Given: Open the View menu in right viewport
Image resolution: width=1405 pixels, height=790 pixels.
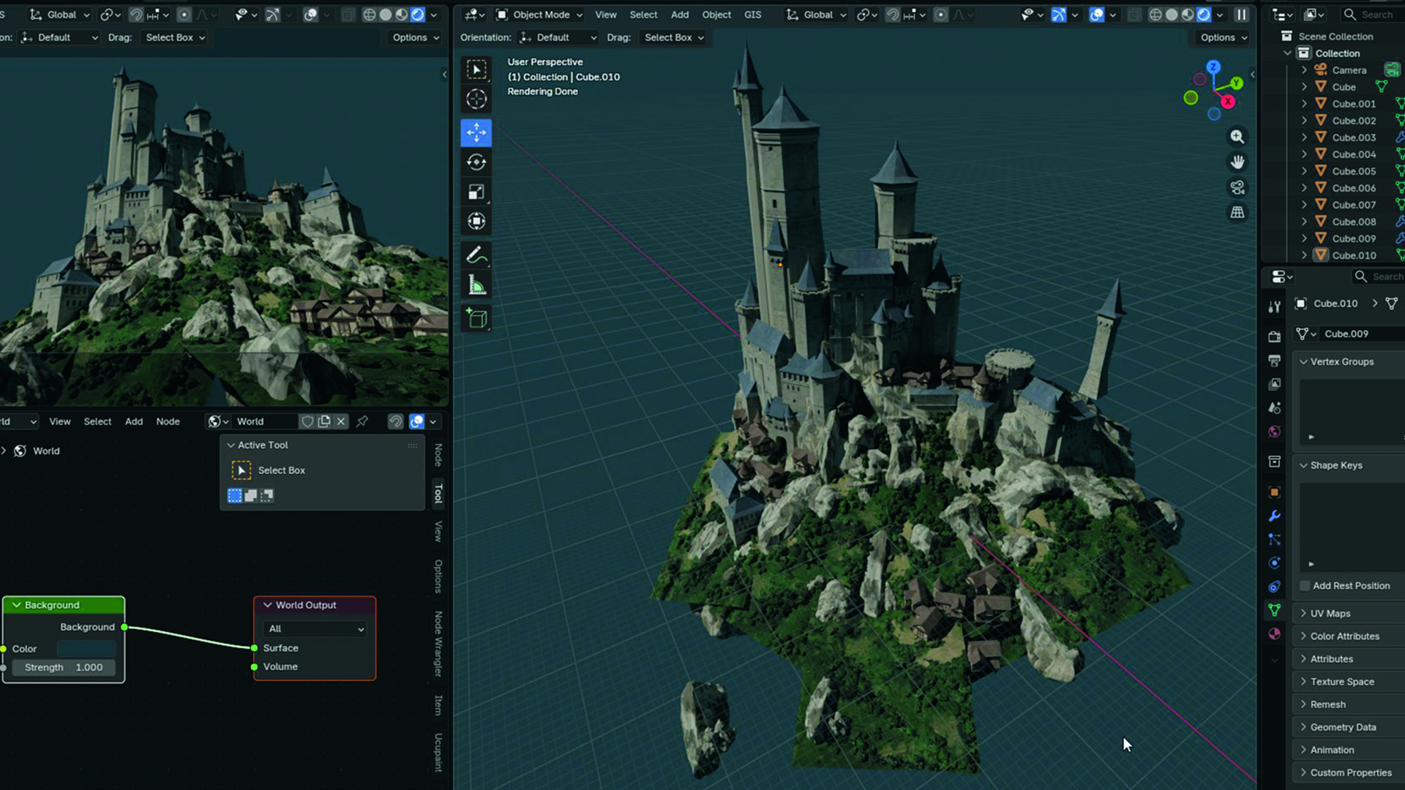Looking at the screenshot, I should [605, 15].
